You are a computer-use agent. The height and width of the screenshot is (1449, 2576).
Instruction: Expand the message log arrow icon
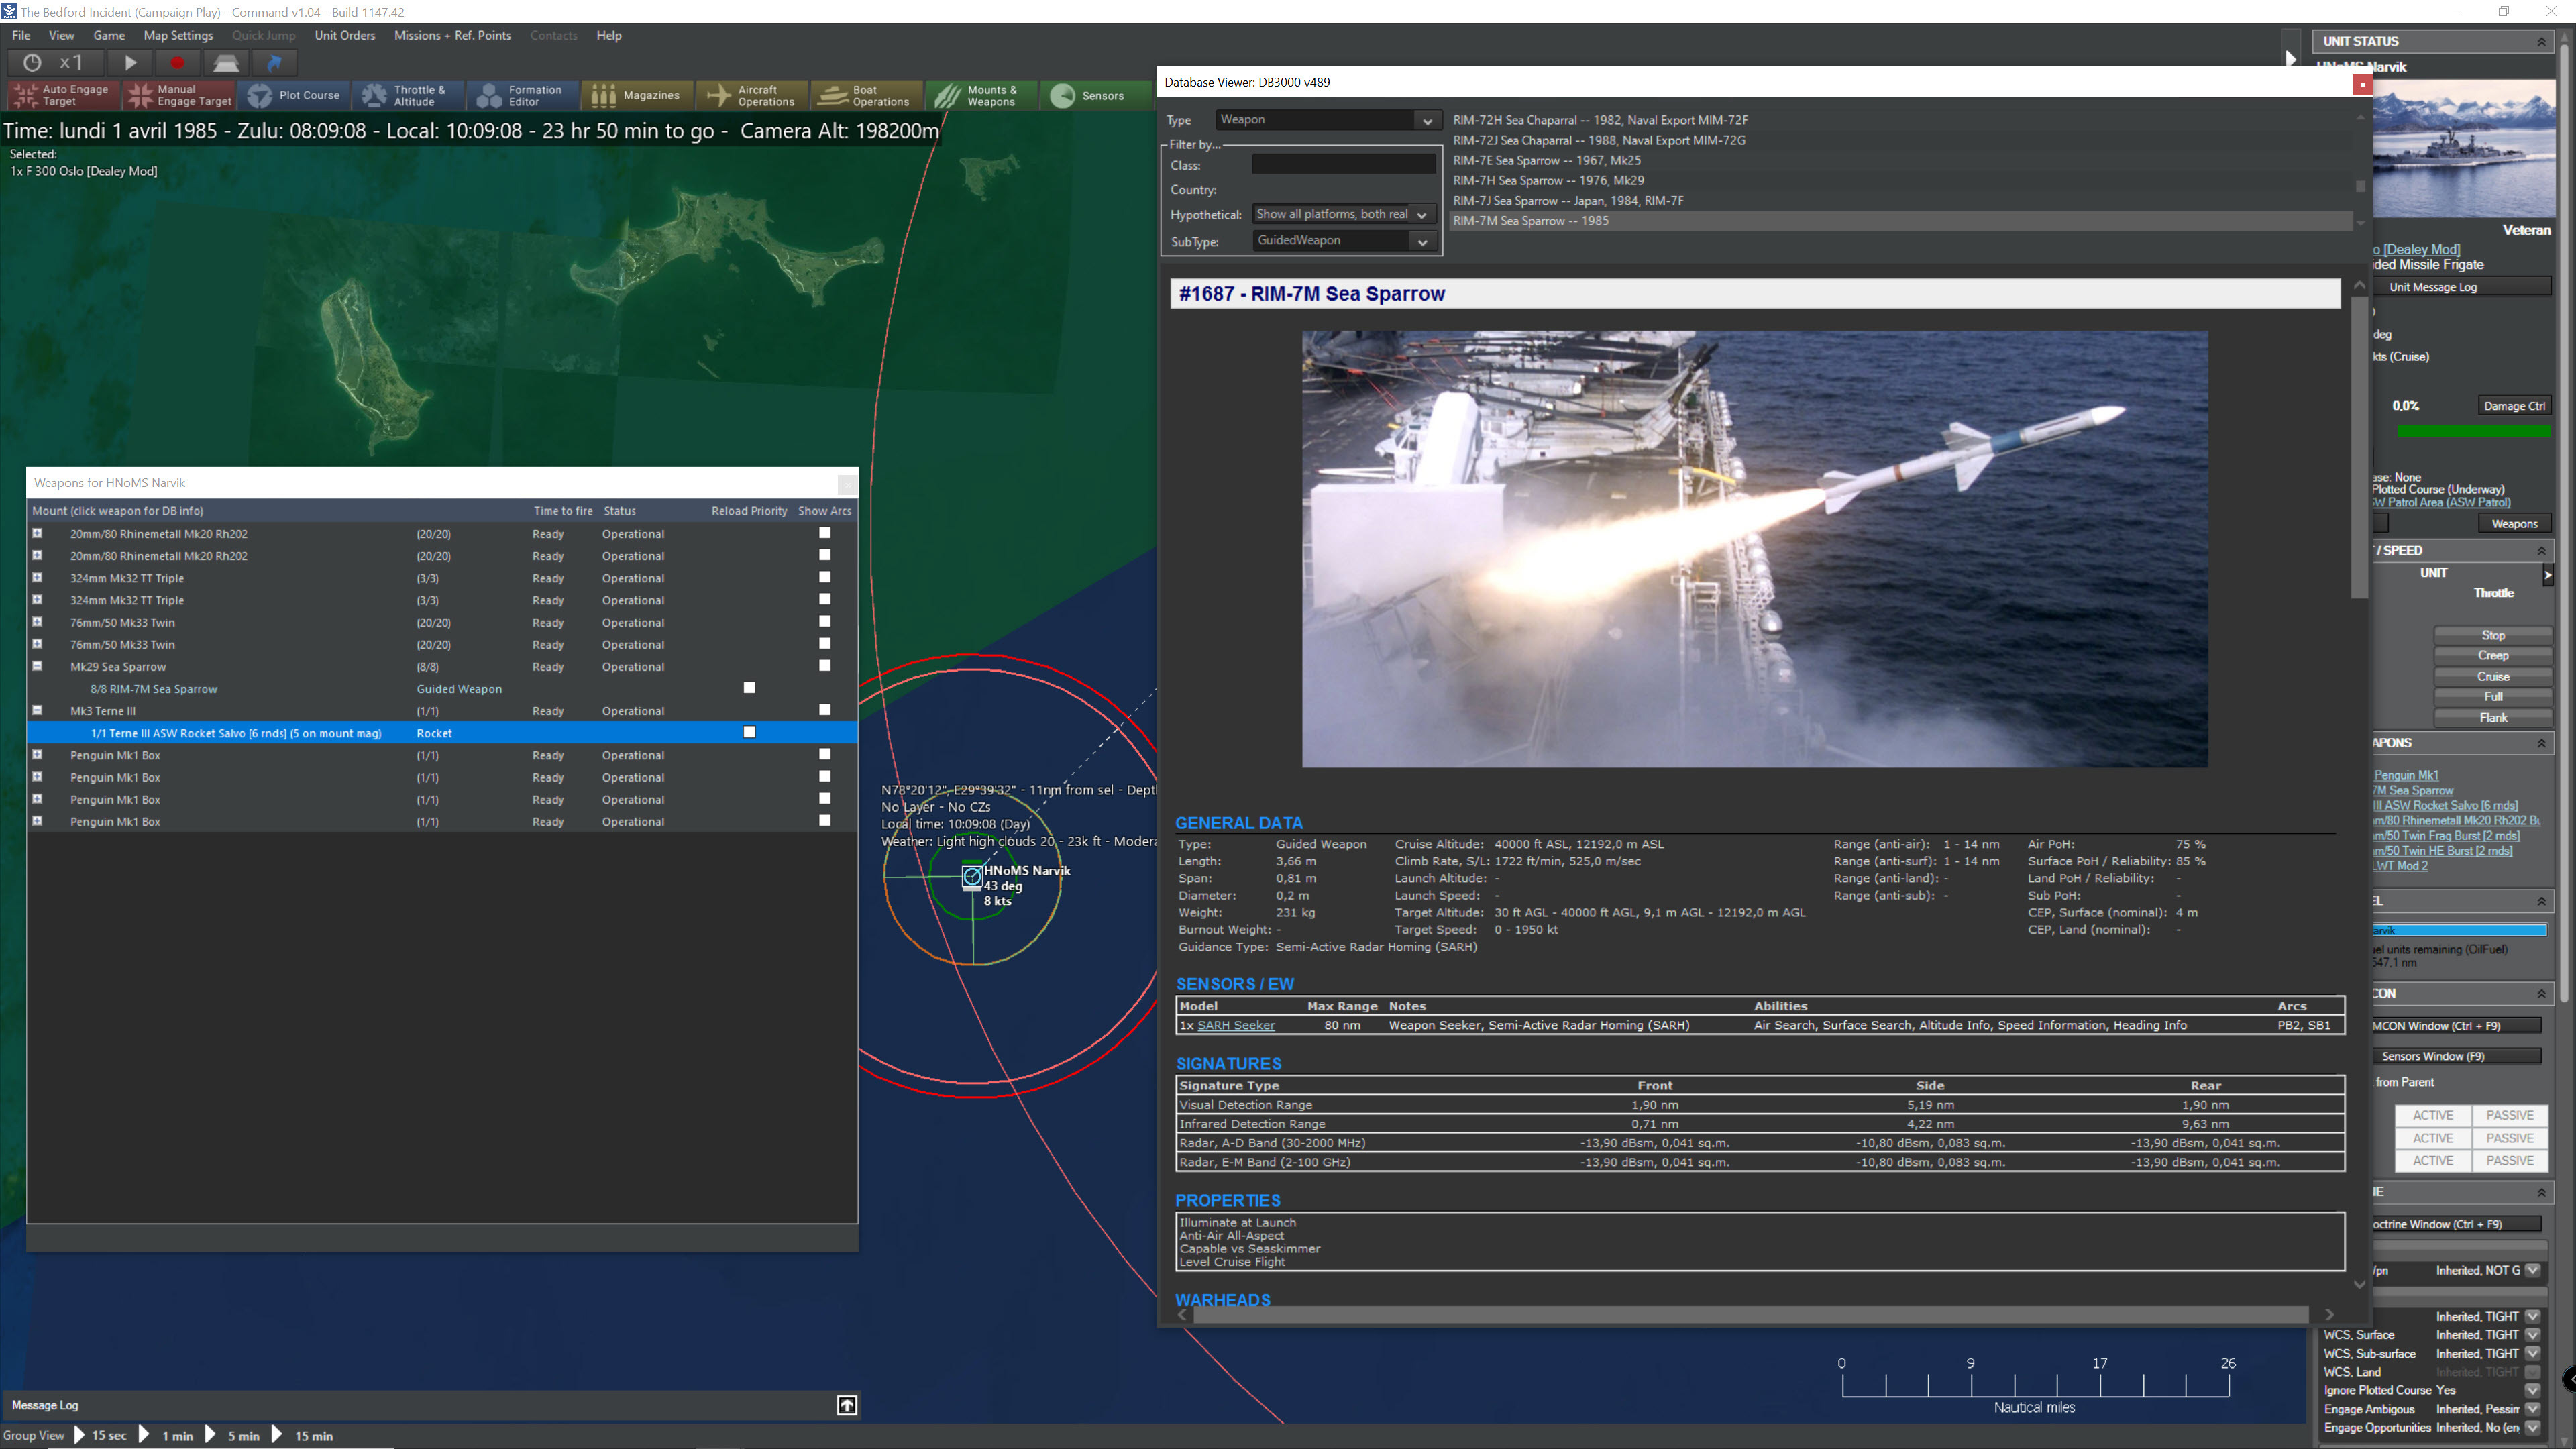coord(846,1405)
